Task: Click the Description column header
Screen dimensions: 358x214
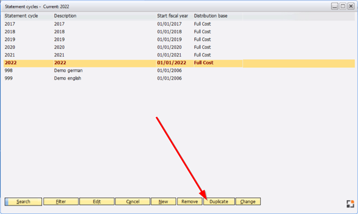Action: 65,16
